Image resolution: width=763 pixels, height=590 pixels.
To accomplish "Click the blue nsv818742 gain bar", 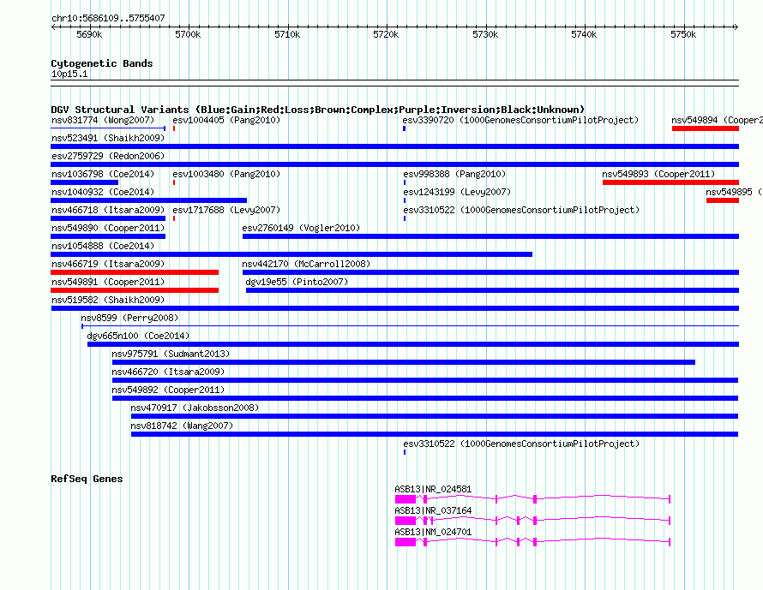I will [x=435, y=434].
